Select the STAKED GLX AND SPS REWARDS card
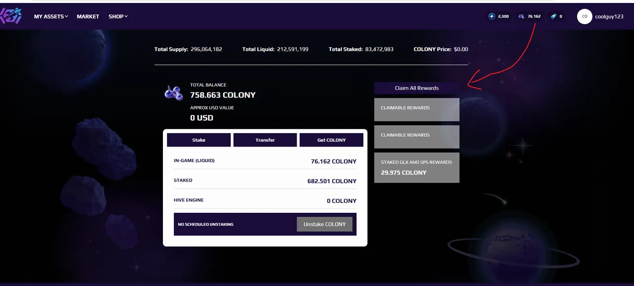Screen dimensions: 634x286 (417, 168)
